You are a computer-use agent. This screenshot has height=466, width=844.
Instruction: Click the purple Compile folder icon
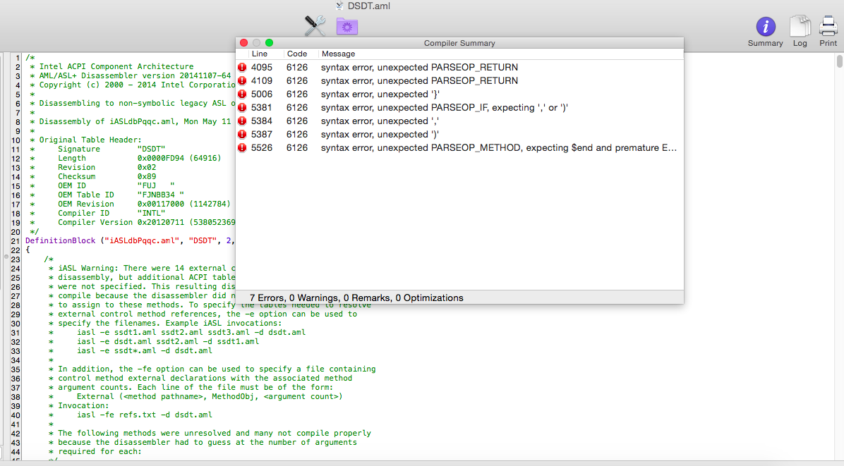click(346, 27)
